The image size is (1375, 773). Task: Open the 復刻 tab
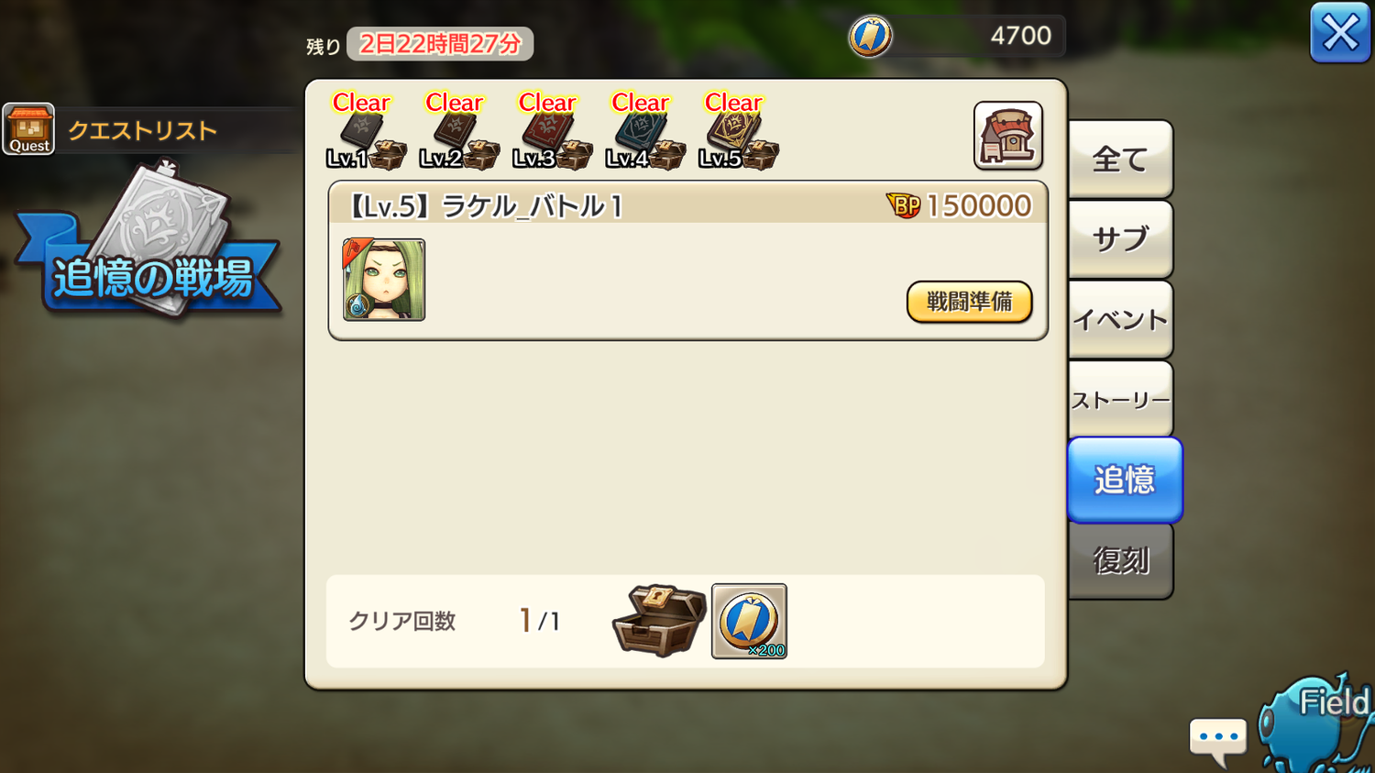[1120, 560]
